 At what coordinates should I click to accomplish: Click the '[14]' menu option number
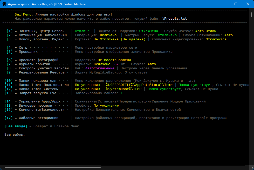8,101
